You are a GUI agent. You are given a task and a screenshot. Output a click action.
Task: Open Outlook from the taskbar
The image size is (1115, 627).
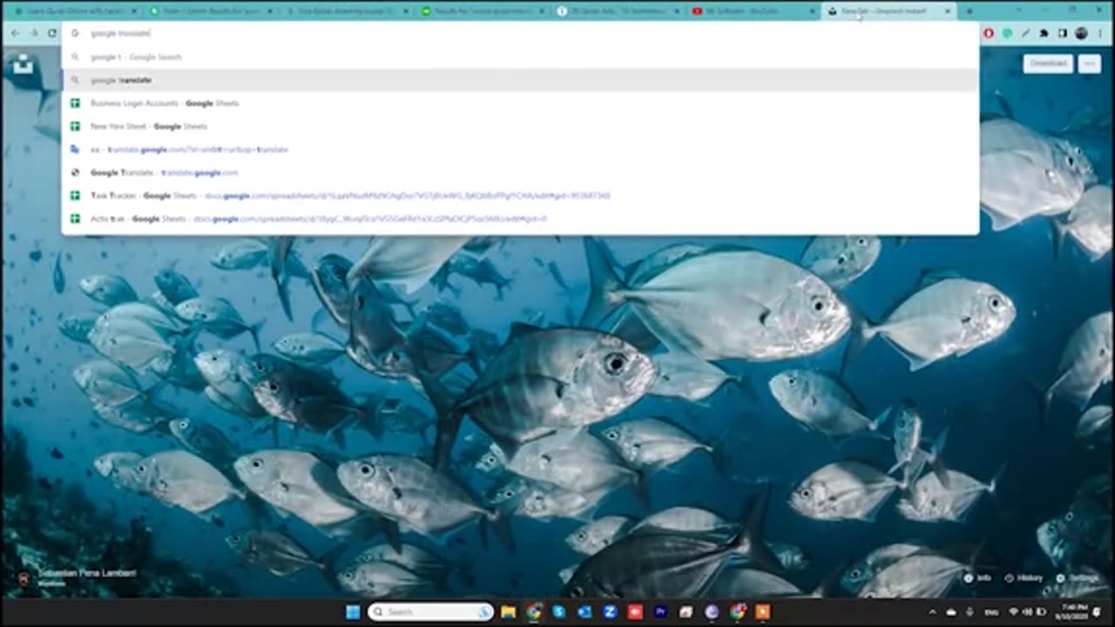[x=585, y=612]
